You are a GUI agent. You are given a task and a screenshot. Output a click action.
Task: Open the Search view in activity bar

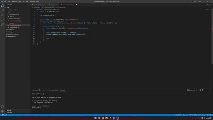tap(2, 10)
